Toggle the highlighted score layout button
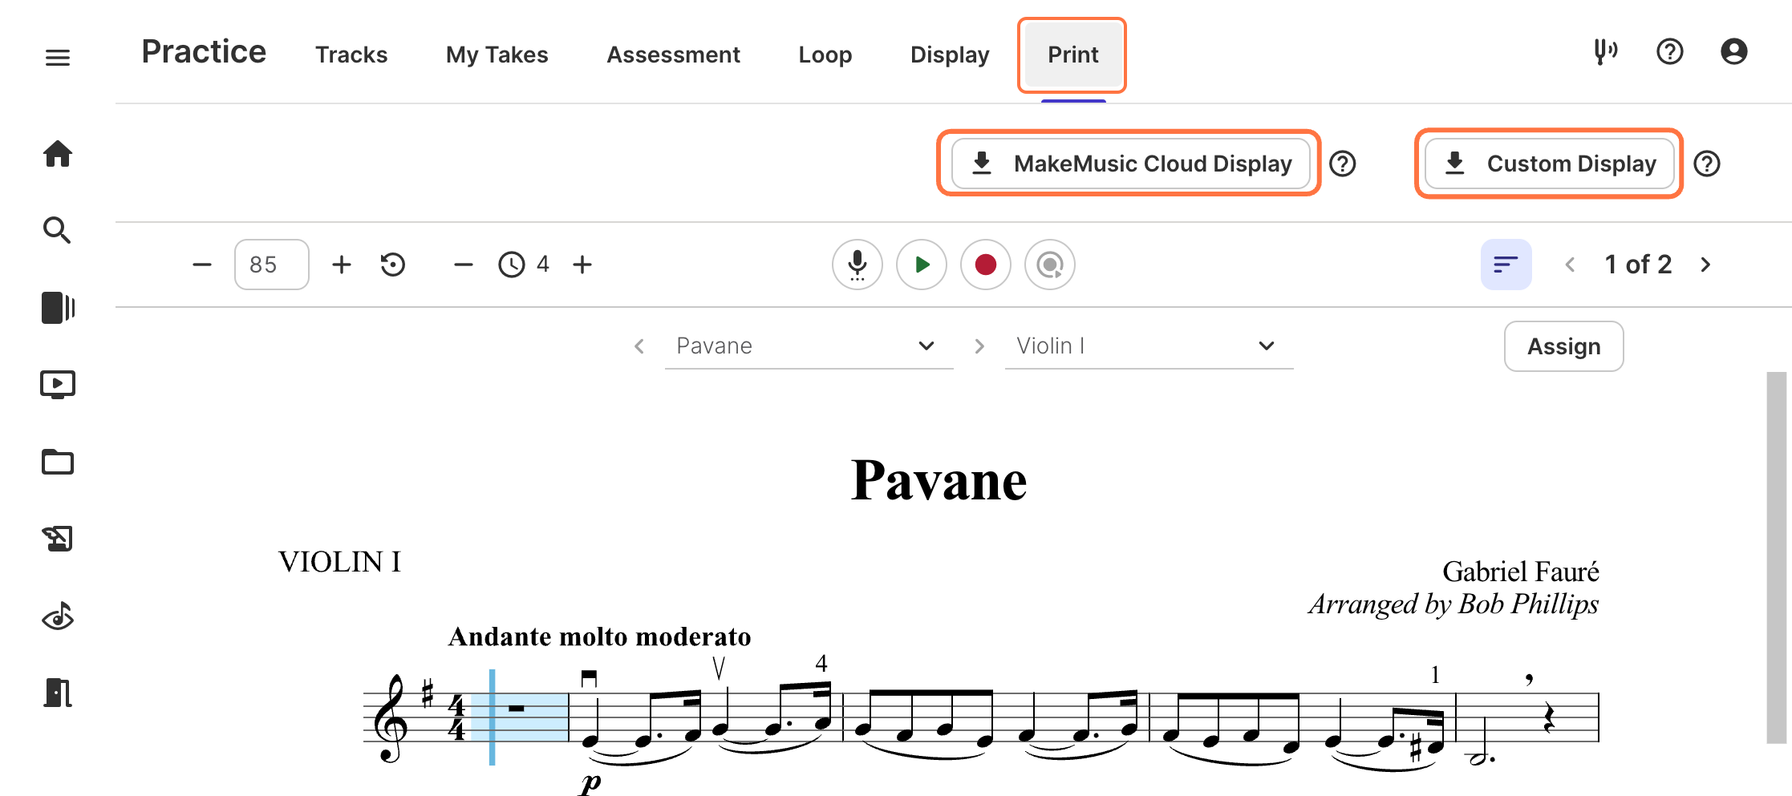The image size is (1792, 796). point(1506,265)
